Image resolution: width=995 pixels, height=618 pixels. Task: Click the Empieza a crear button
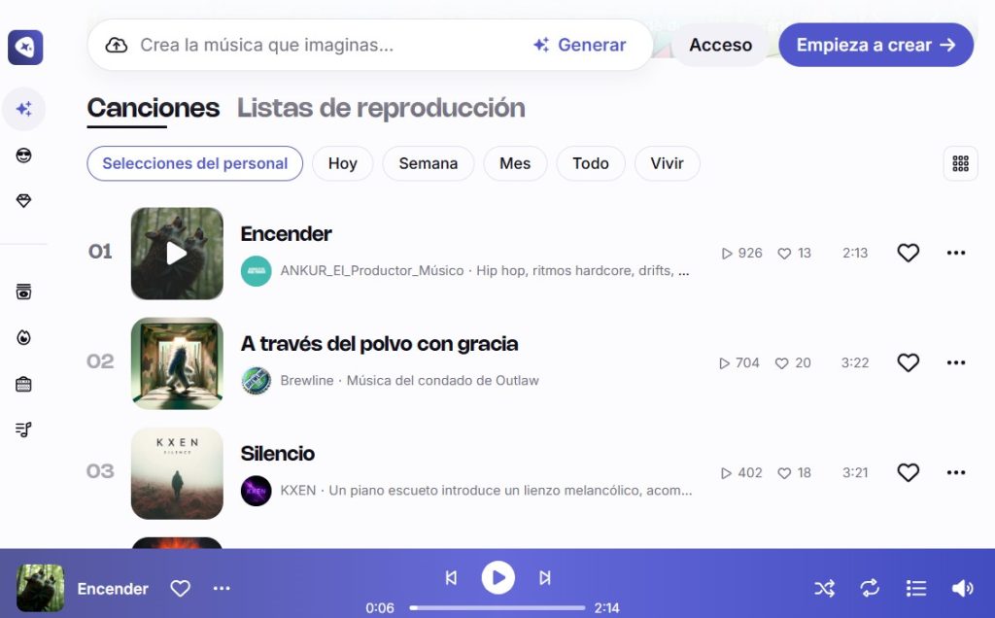tap(875, 45)
